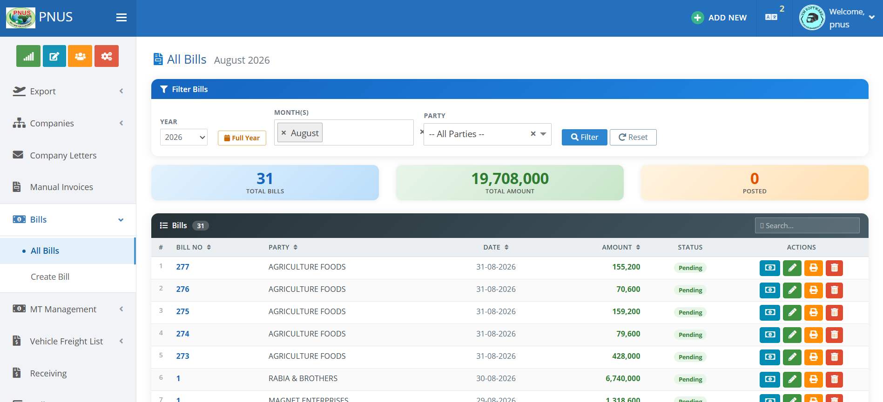Edit bill 276

point(792,290)
